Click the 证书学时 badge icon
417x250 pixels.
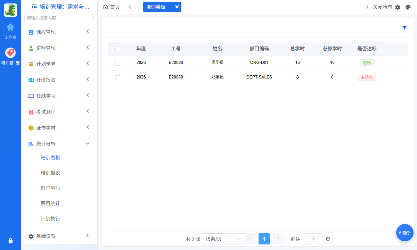click(x=31, y=128)
